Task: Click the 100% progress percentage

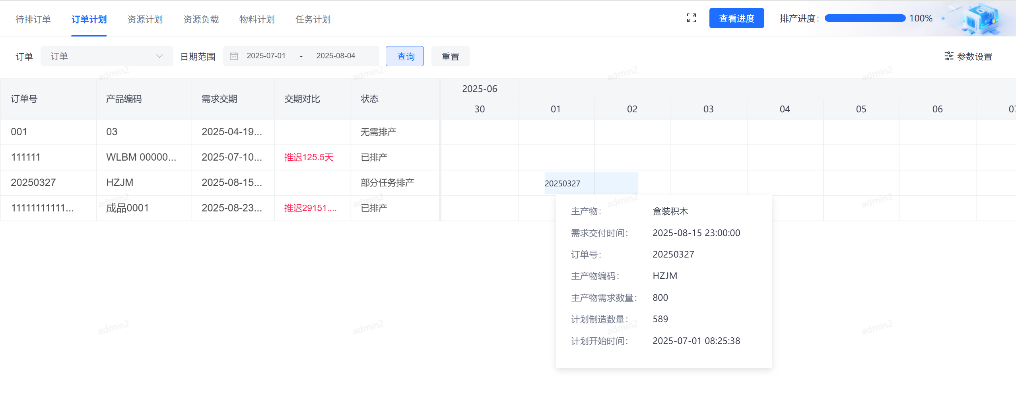Action: (921, 18)
